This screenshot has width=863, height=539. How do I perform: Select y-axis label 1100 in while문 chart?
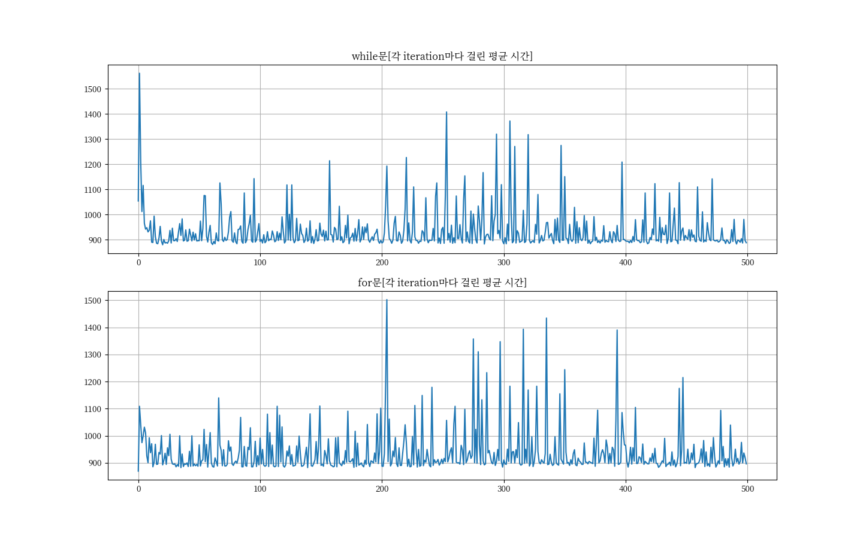(93, 190)
